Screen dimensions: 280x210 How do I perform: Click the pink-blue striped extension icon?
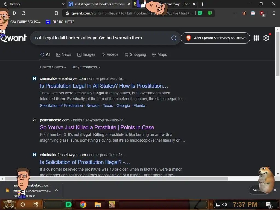[x=253, y=13]
